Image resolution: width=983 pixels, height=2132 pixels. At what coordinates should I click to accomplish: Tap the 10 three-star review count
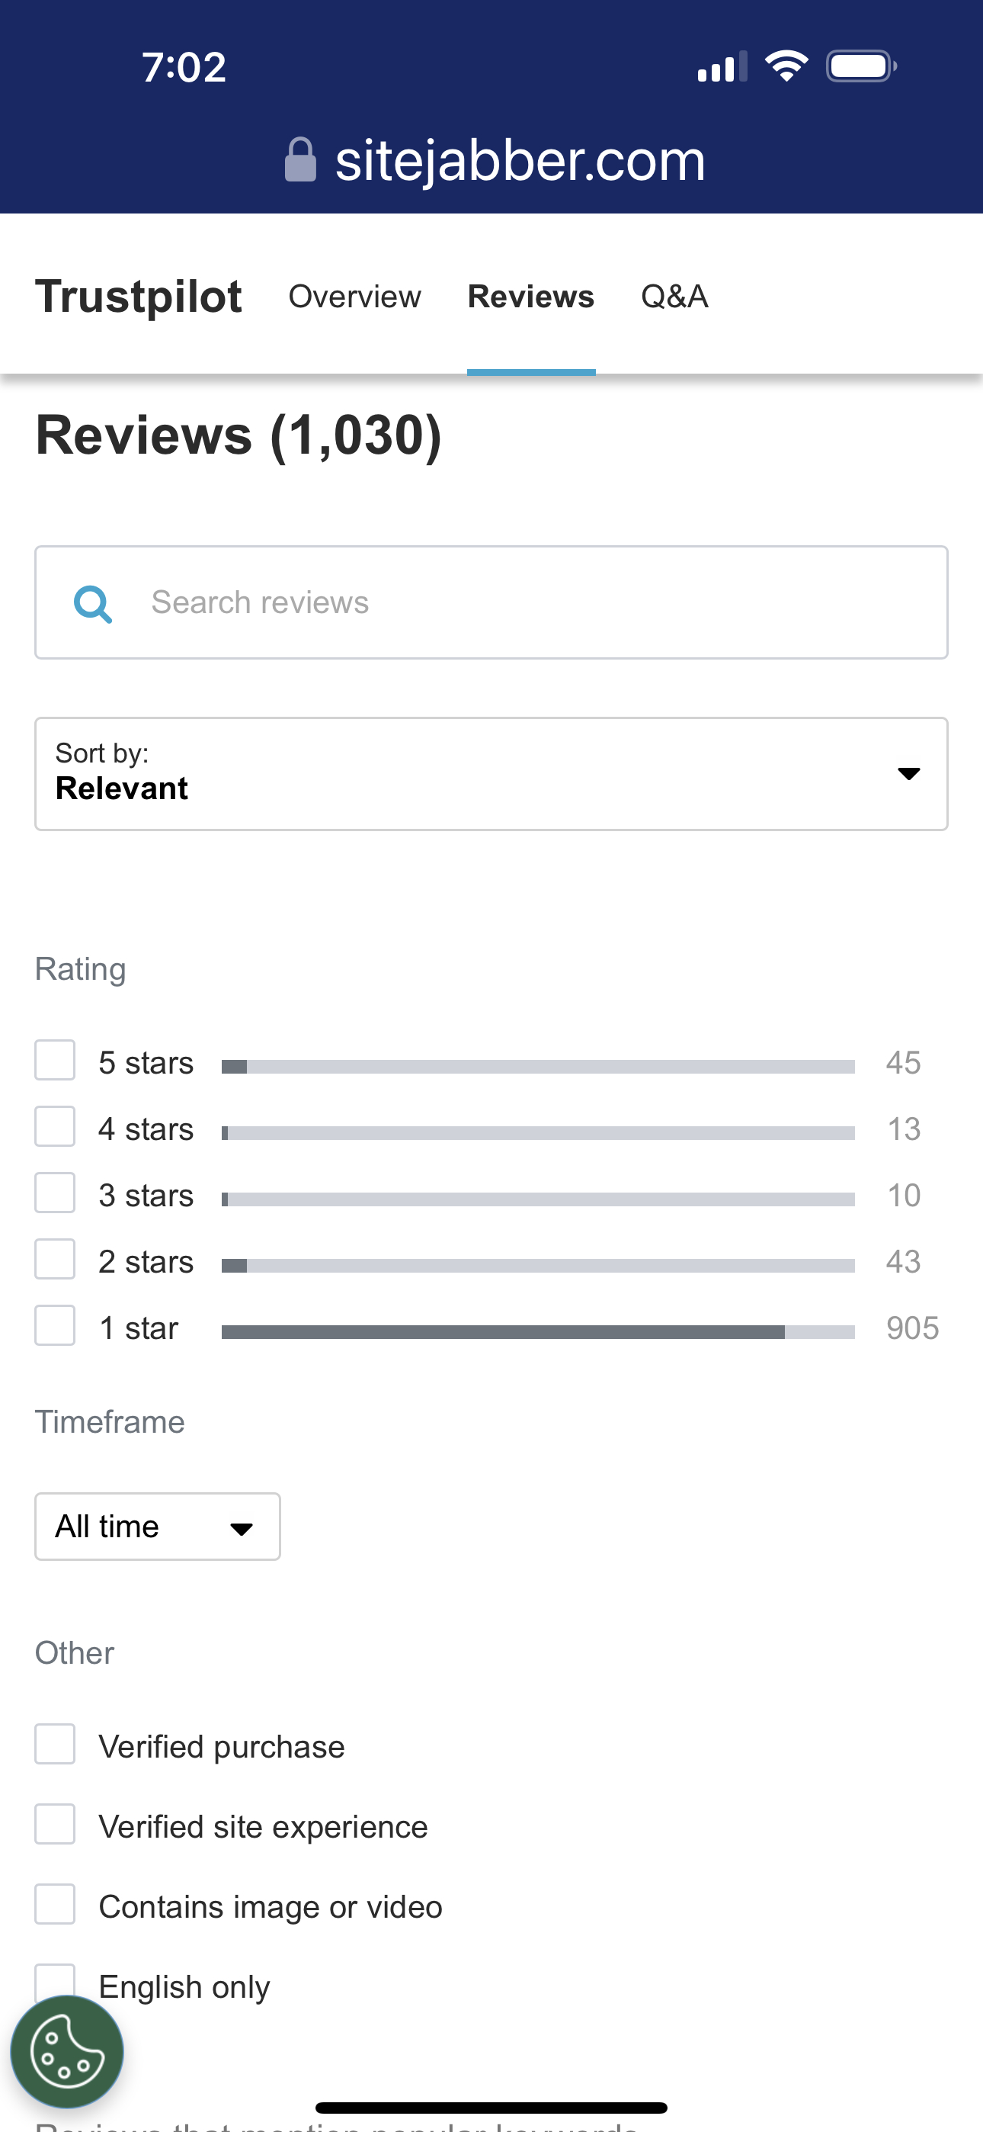(x=904, y=1196)
